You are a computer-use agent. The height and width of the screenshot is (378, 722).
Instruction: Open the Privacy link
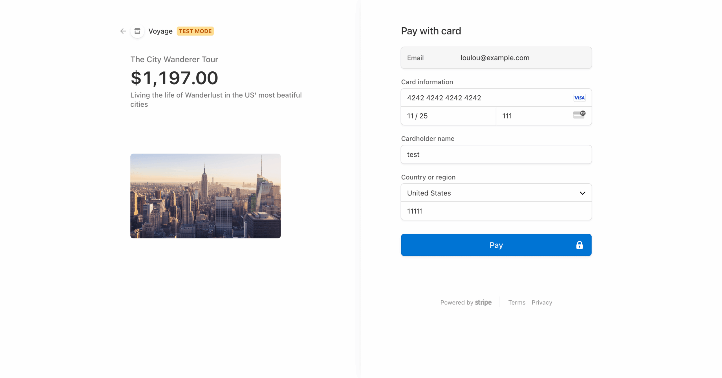pyautogui.click(x=542, y=302)
